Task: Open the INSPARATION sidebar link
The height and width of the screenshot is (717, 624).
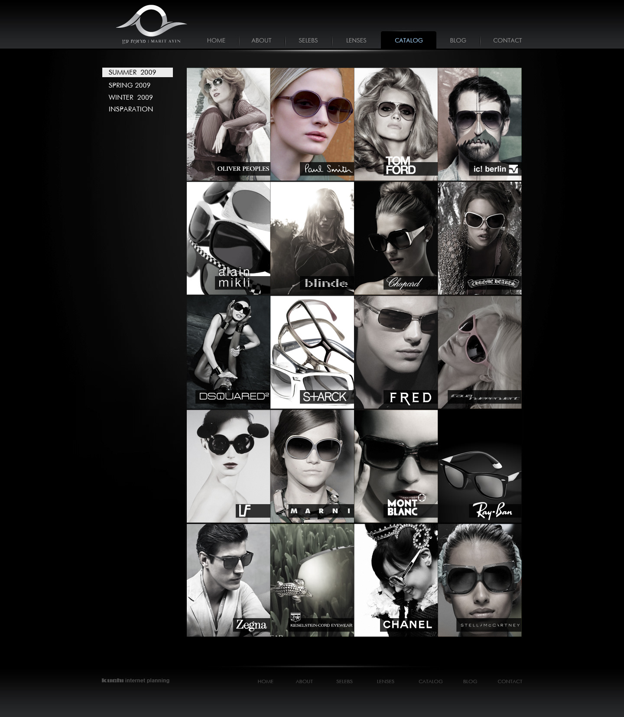Action: [131, 109]
